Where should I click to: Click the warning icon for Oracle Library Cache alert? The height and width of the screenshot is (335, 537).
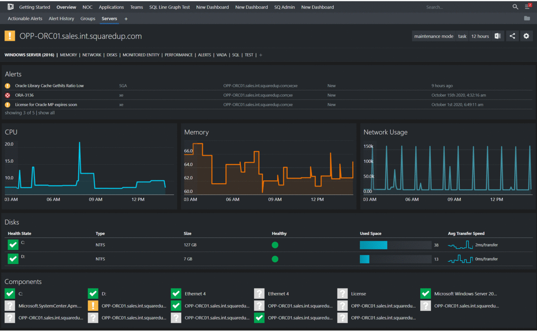(7, 86)
